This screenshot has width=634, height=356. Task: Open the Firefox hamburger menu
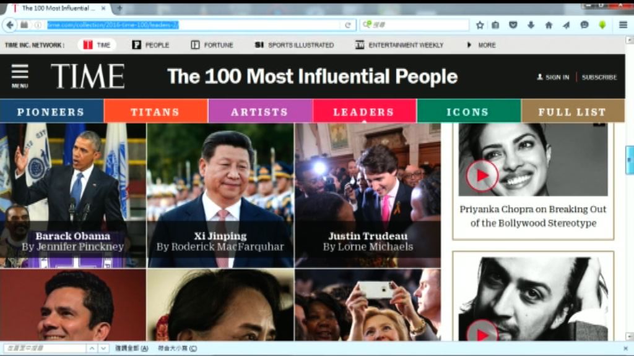tap(623, 25)
